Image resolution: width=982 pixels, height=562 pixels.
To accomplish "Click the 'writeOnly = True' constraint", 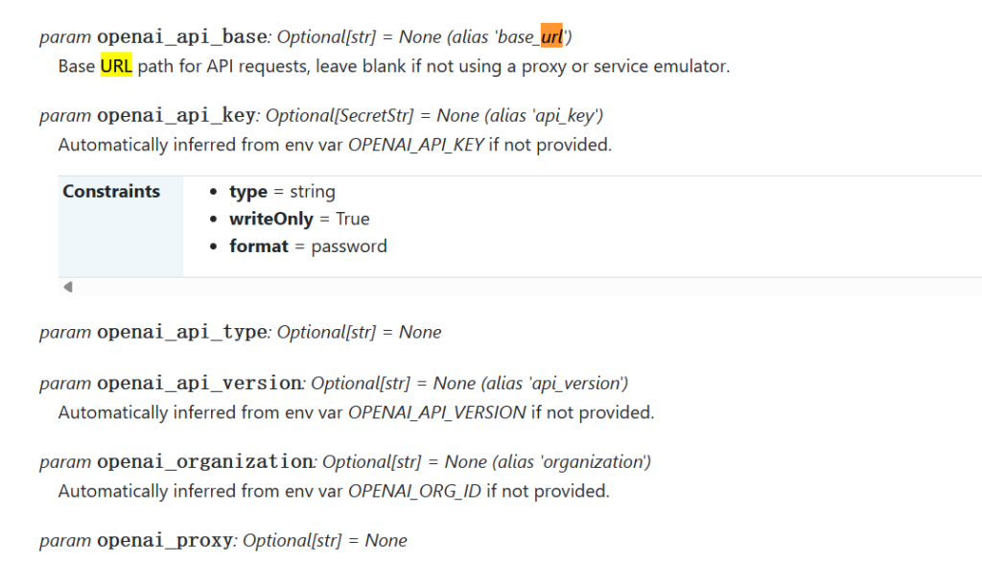I will (x=299, y=220).
